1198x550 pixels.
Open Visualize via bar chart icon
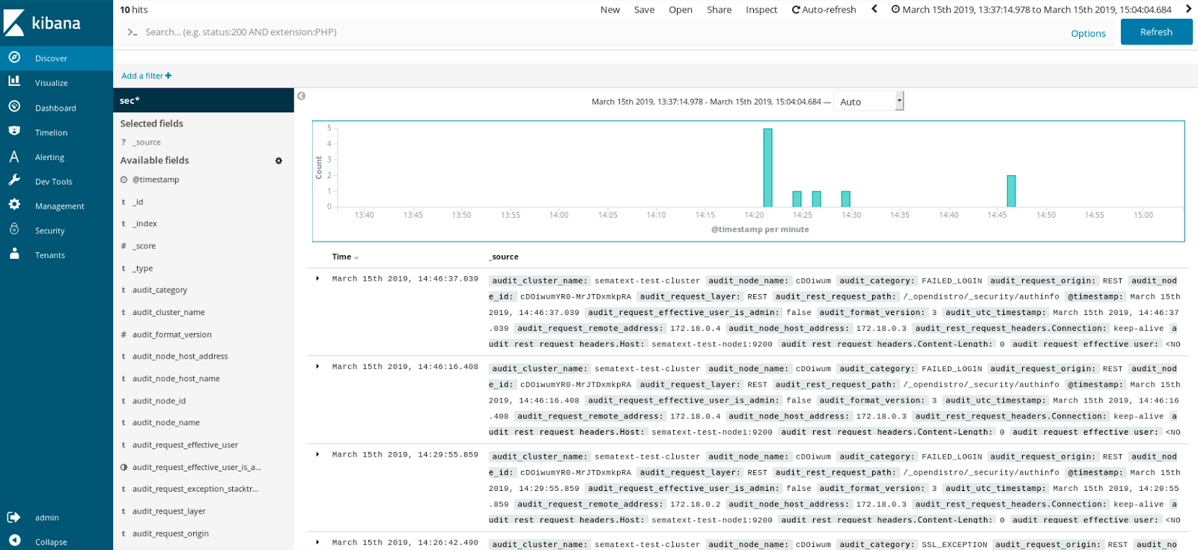coord(14,82)
